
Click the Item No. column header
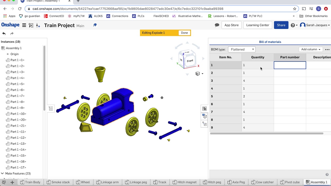225,57
